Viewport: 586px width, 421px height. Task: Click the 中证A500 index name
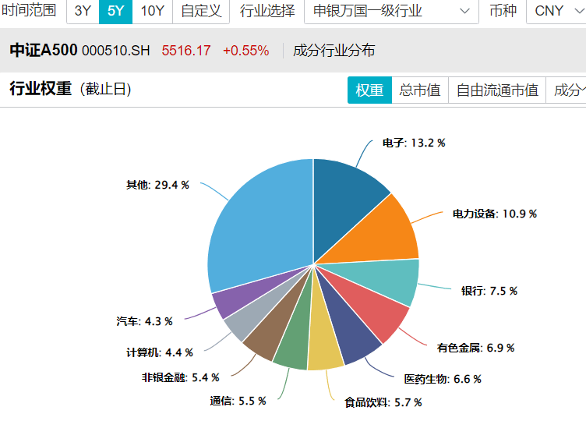tap(44, 51)
